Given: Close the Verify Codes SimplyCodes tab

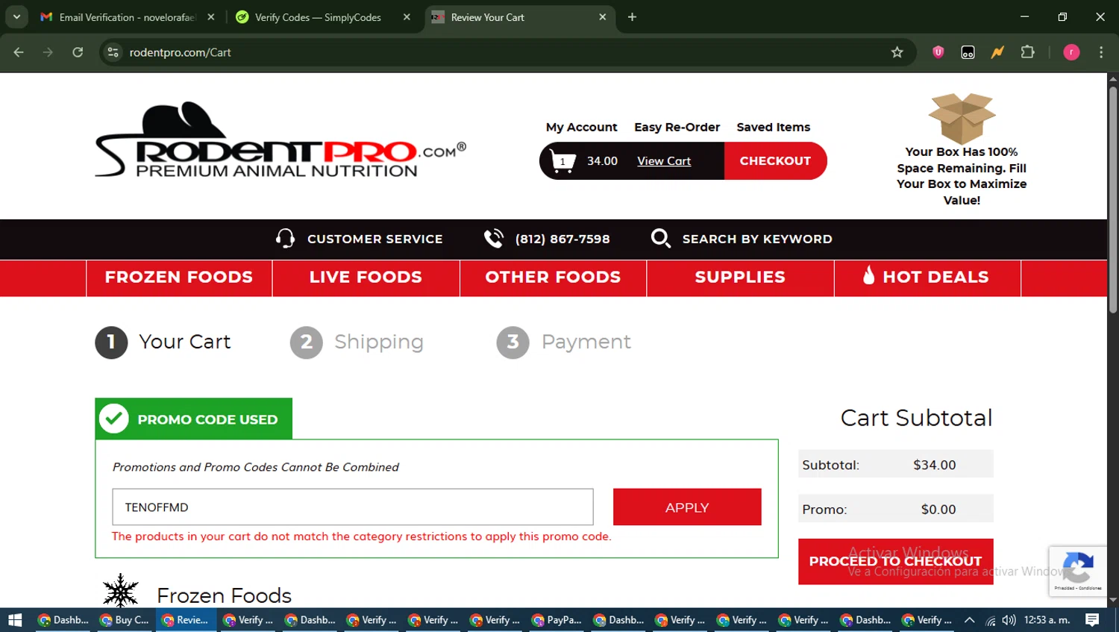Looking at the screenshot, I should (407, 17).
